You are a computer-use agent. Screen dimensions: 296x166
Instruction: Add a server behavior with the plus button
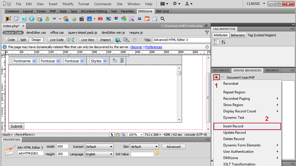click(x=217, y=77)
